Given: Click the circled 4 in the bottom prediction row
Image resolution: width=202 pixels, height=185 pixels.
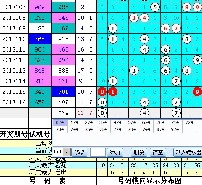Looking at the screenshot, I should coord(145,113).
